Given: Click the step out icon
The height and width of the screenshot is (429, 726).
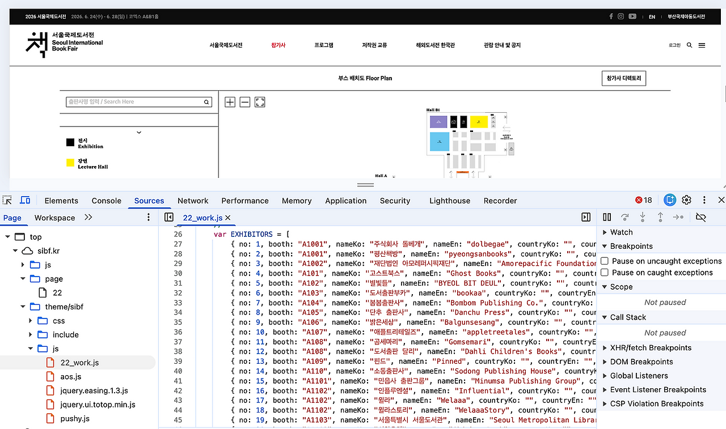Looking at the screenshot, I should pos(660,217).
